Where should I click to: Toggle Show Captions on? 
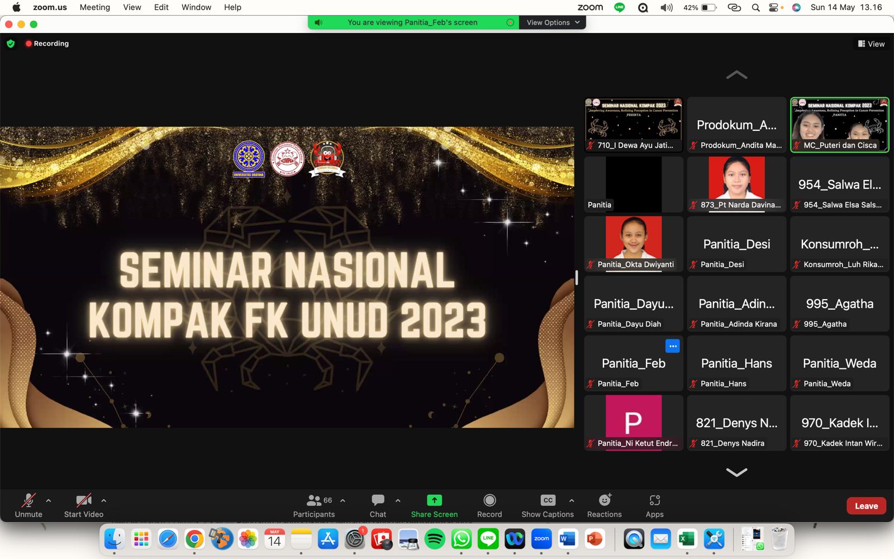pos(548,505)
